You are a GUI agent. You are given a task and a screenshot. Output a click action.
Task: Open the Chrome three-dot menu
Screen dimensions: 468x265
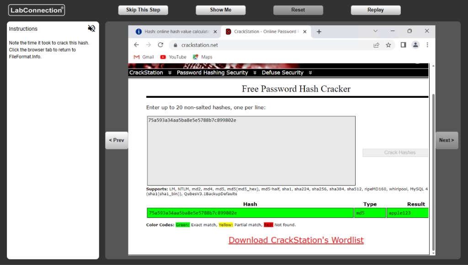pos(427,45)
